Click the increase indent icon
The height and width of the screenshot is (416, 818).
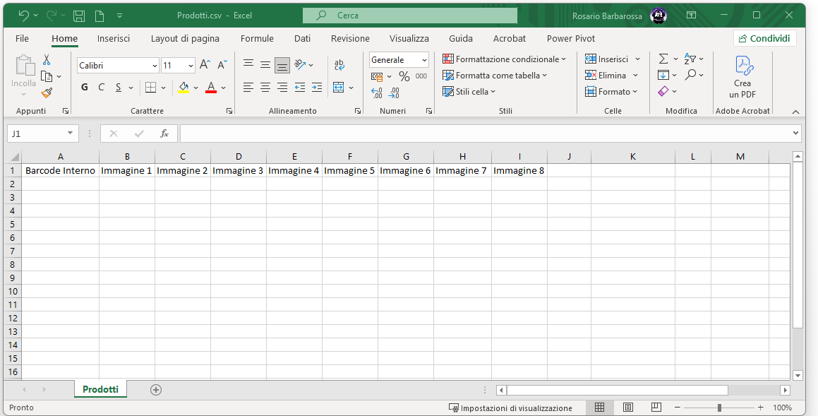click(317, 87)
